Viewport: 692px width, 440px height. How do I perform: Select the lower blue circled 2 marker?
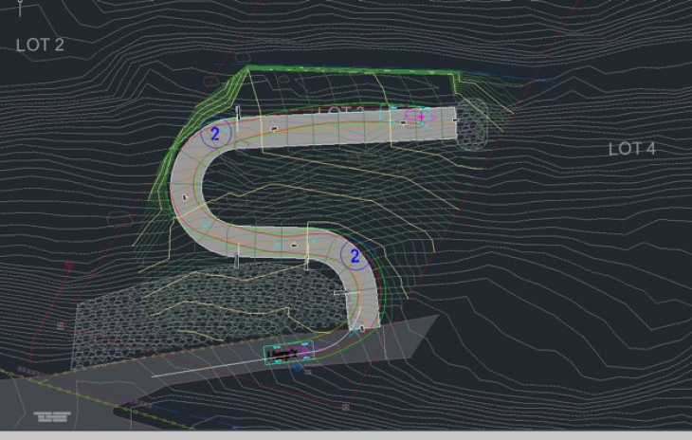355,256
